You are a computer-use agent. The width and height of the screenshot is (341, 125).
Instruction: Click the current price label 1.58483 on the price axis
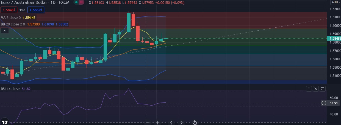(x=334, y=39)
